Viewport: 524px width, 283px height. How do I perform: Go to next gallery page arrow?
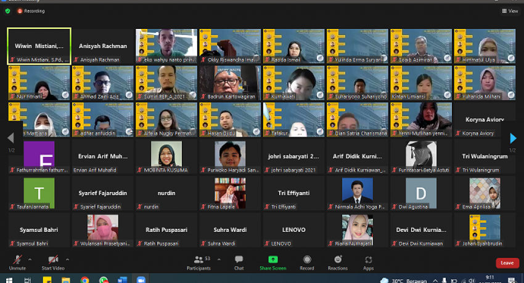[513, 138]
